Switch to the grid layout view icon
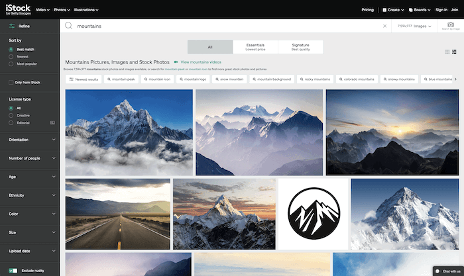Screen dimensions: 464x276 (x=447, y=52)
